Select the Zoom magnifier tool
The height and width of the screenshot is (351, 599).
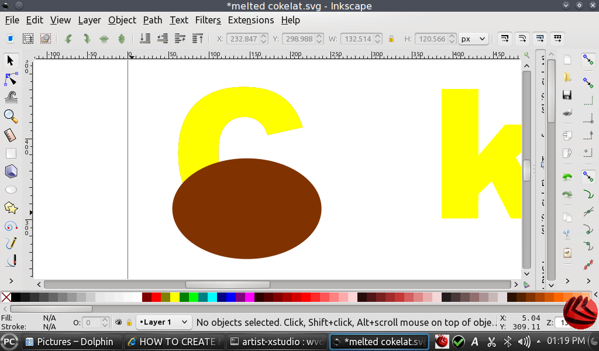point(11,116)
